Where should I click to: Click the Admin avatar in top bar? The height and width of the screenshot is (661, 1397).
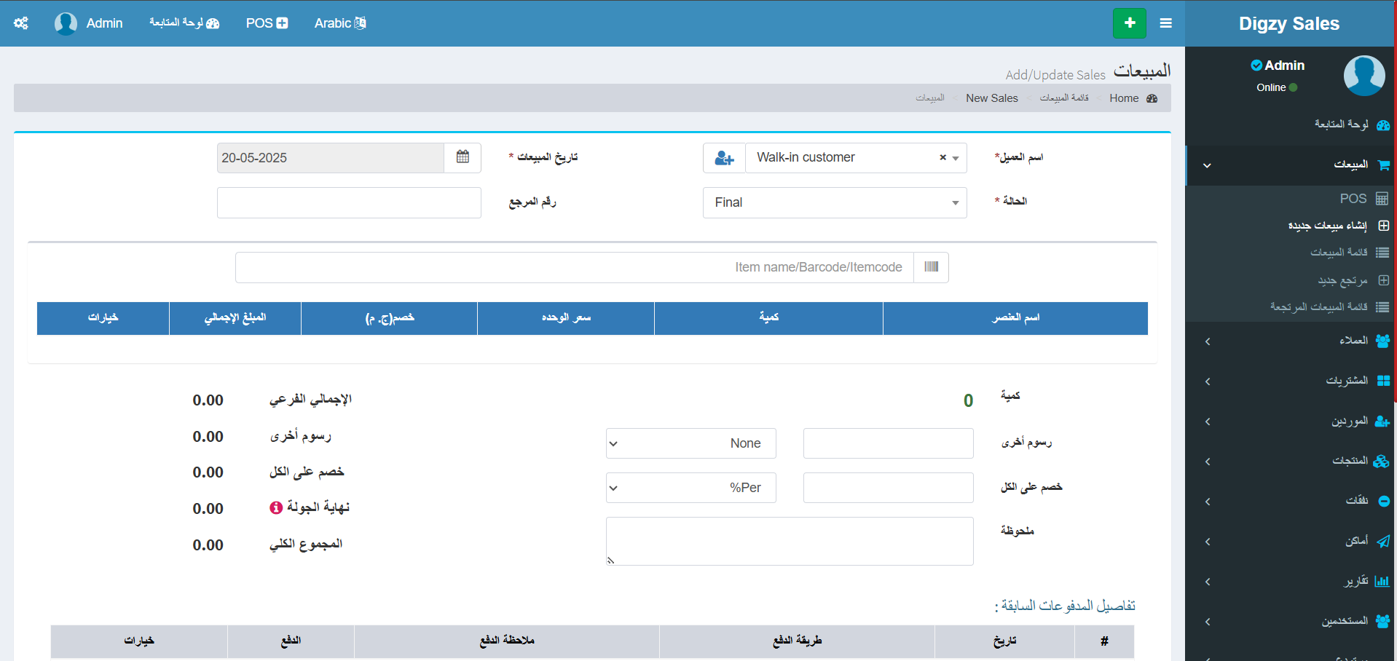click(66, 23)
